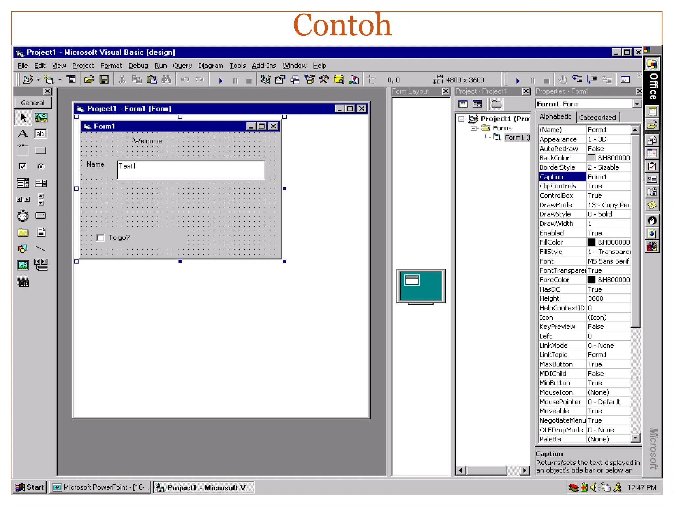Switch to the Categorized properties tab
The height and width of the screenshot is (506, 674).
597,118
